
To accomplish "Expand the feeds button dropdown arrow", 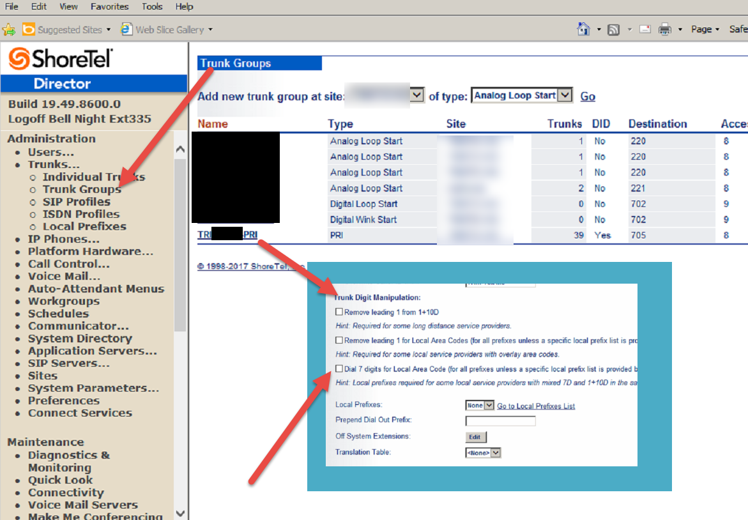I will [x=630, y=29].
